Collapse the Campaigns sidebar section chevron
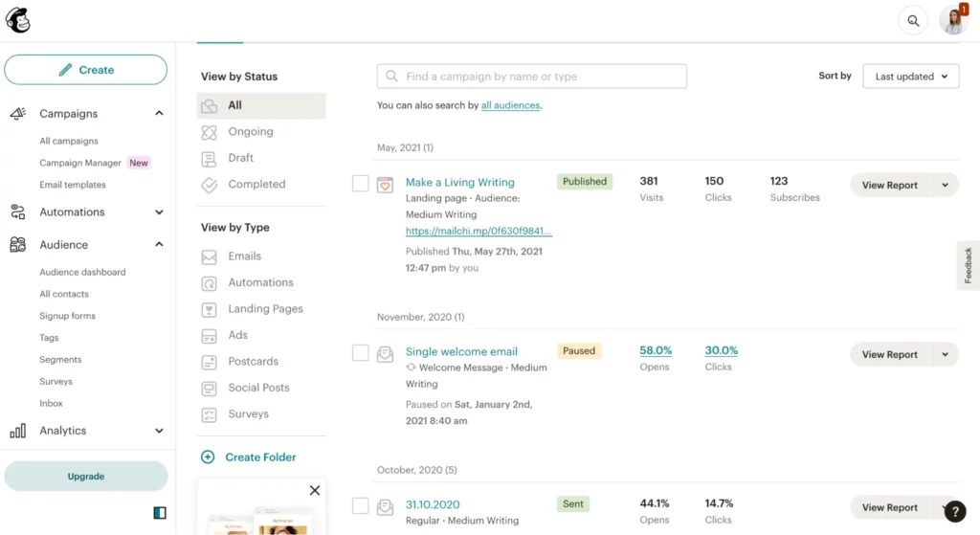Viewport: 980px width, 535px height. pos(160,113)
